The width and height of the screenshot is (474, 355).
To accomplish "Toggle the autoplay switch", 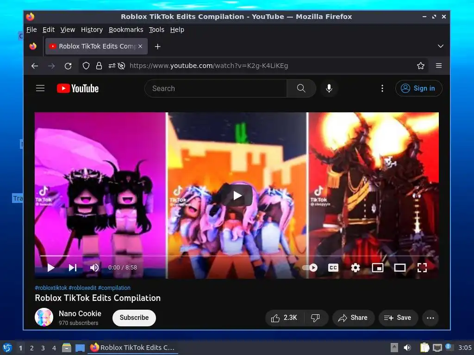I will 310,268.
